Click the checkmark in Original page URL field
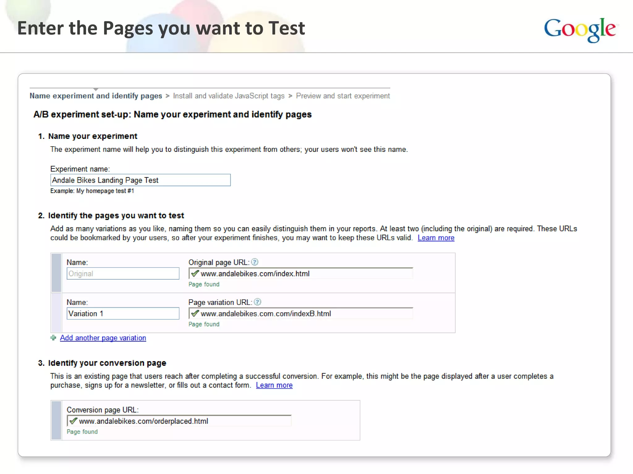This screenshot has height=474, width=633. pyautogui.click(x=195, y=273)
